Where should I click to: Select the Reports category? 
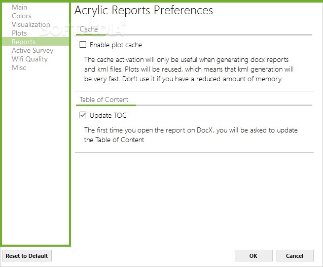pyautogui.click(x=35, y=42)
